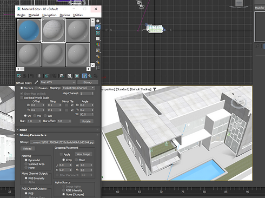
Task: Click the Get Material icon
Action: [x=19, y=76]
